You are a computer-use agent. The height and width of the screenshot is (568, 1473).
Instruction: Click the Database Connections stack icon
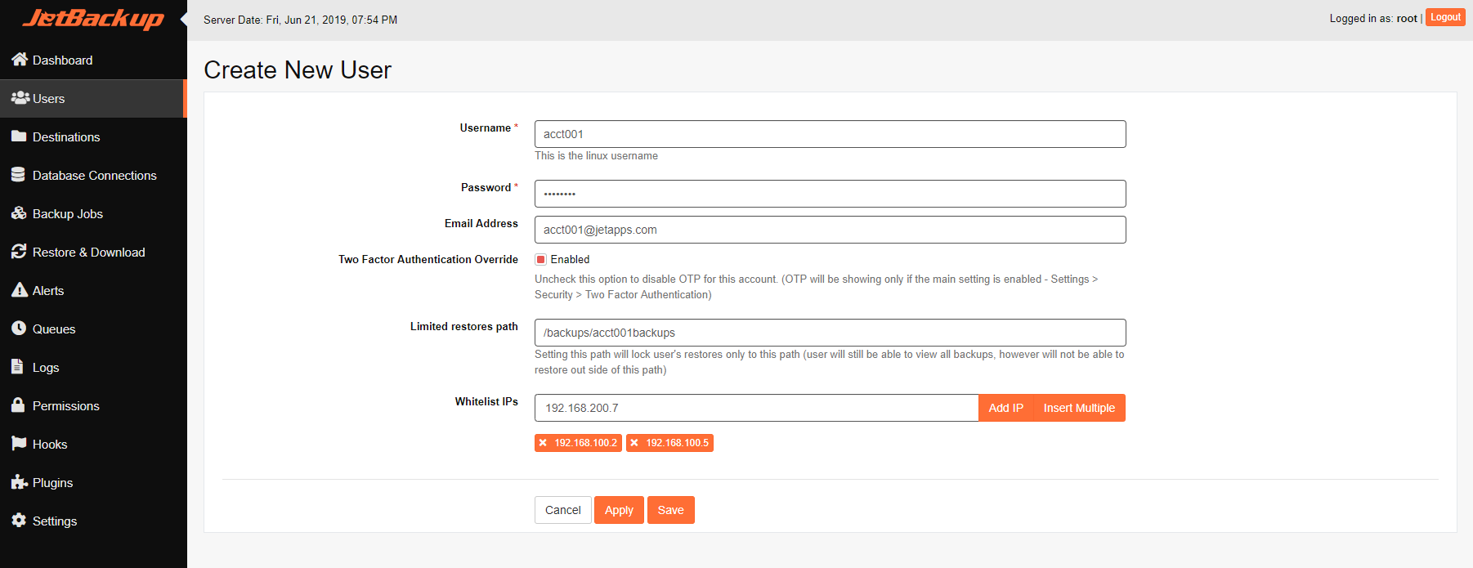tap(18, 174)
